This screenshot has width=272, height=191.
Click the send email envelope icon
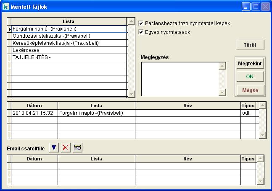(77, 147)
